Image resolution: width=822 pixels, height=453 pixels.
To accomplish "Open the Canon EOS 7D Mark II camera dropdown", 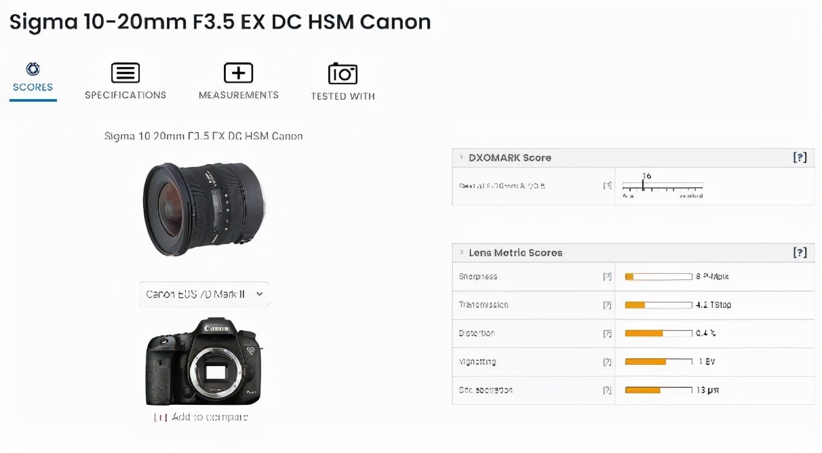I will (204, 294).
